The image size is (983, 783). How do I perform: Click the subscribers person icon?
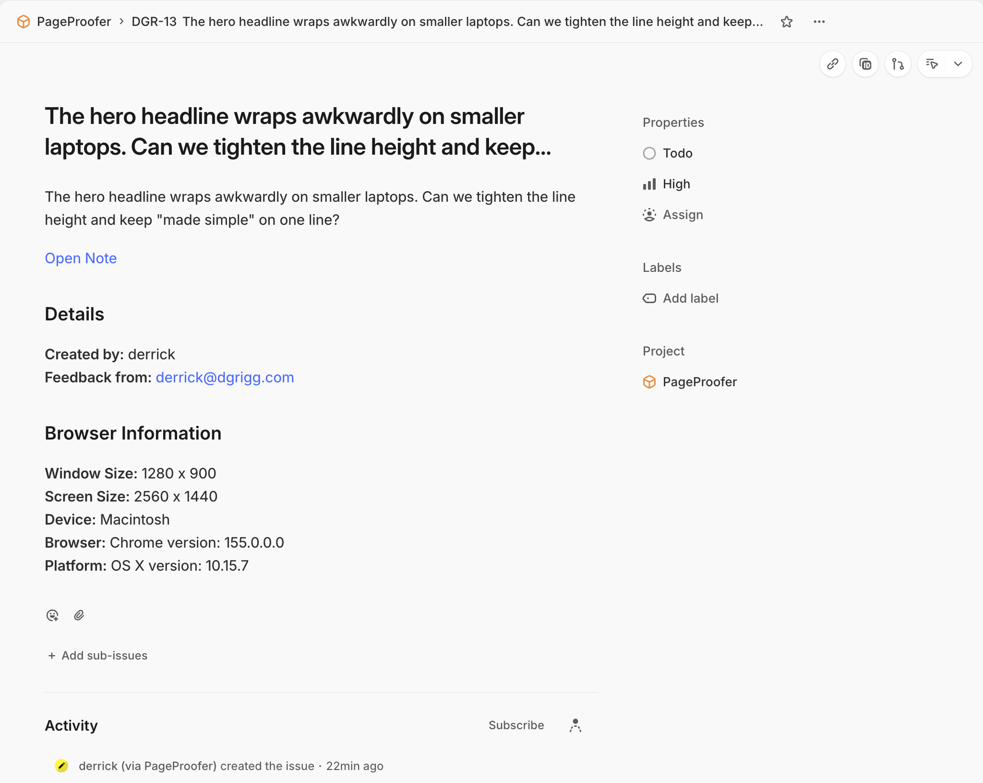tap(575, 725)
